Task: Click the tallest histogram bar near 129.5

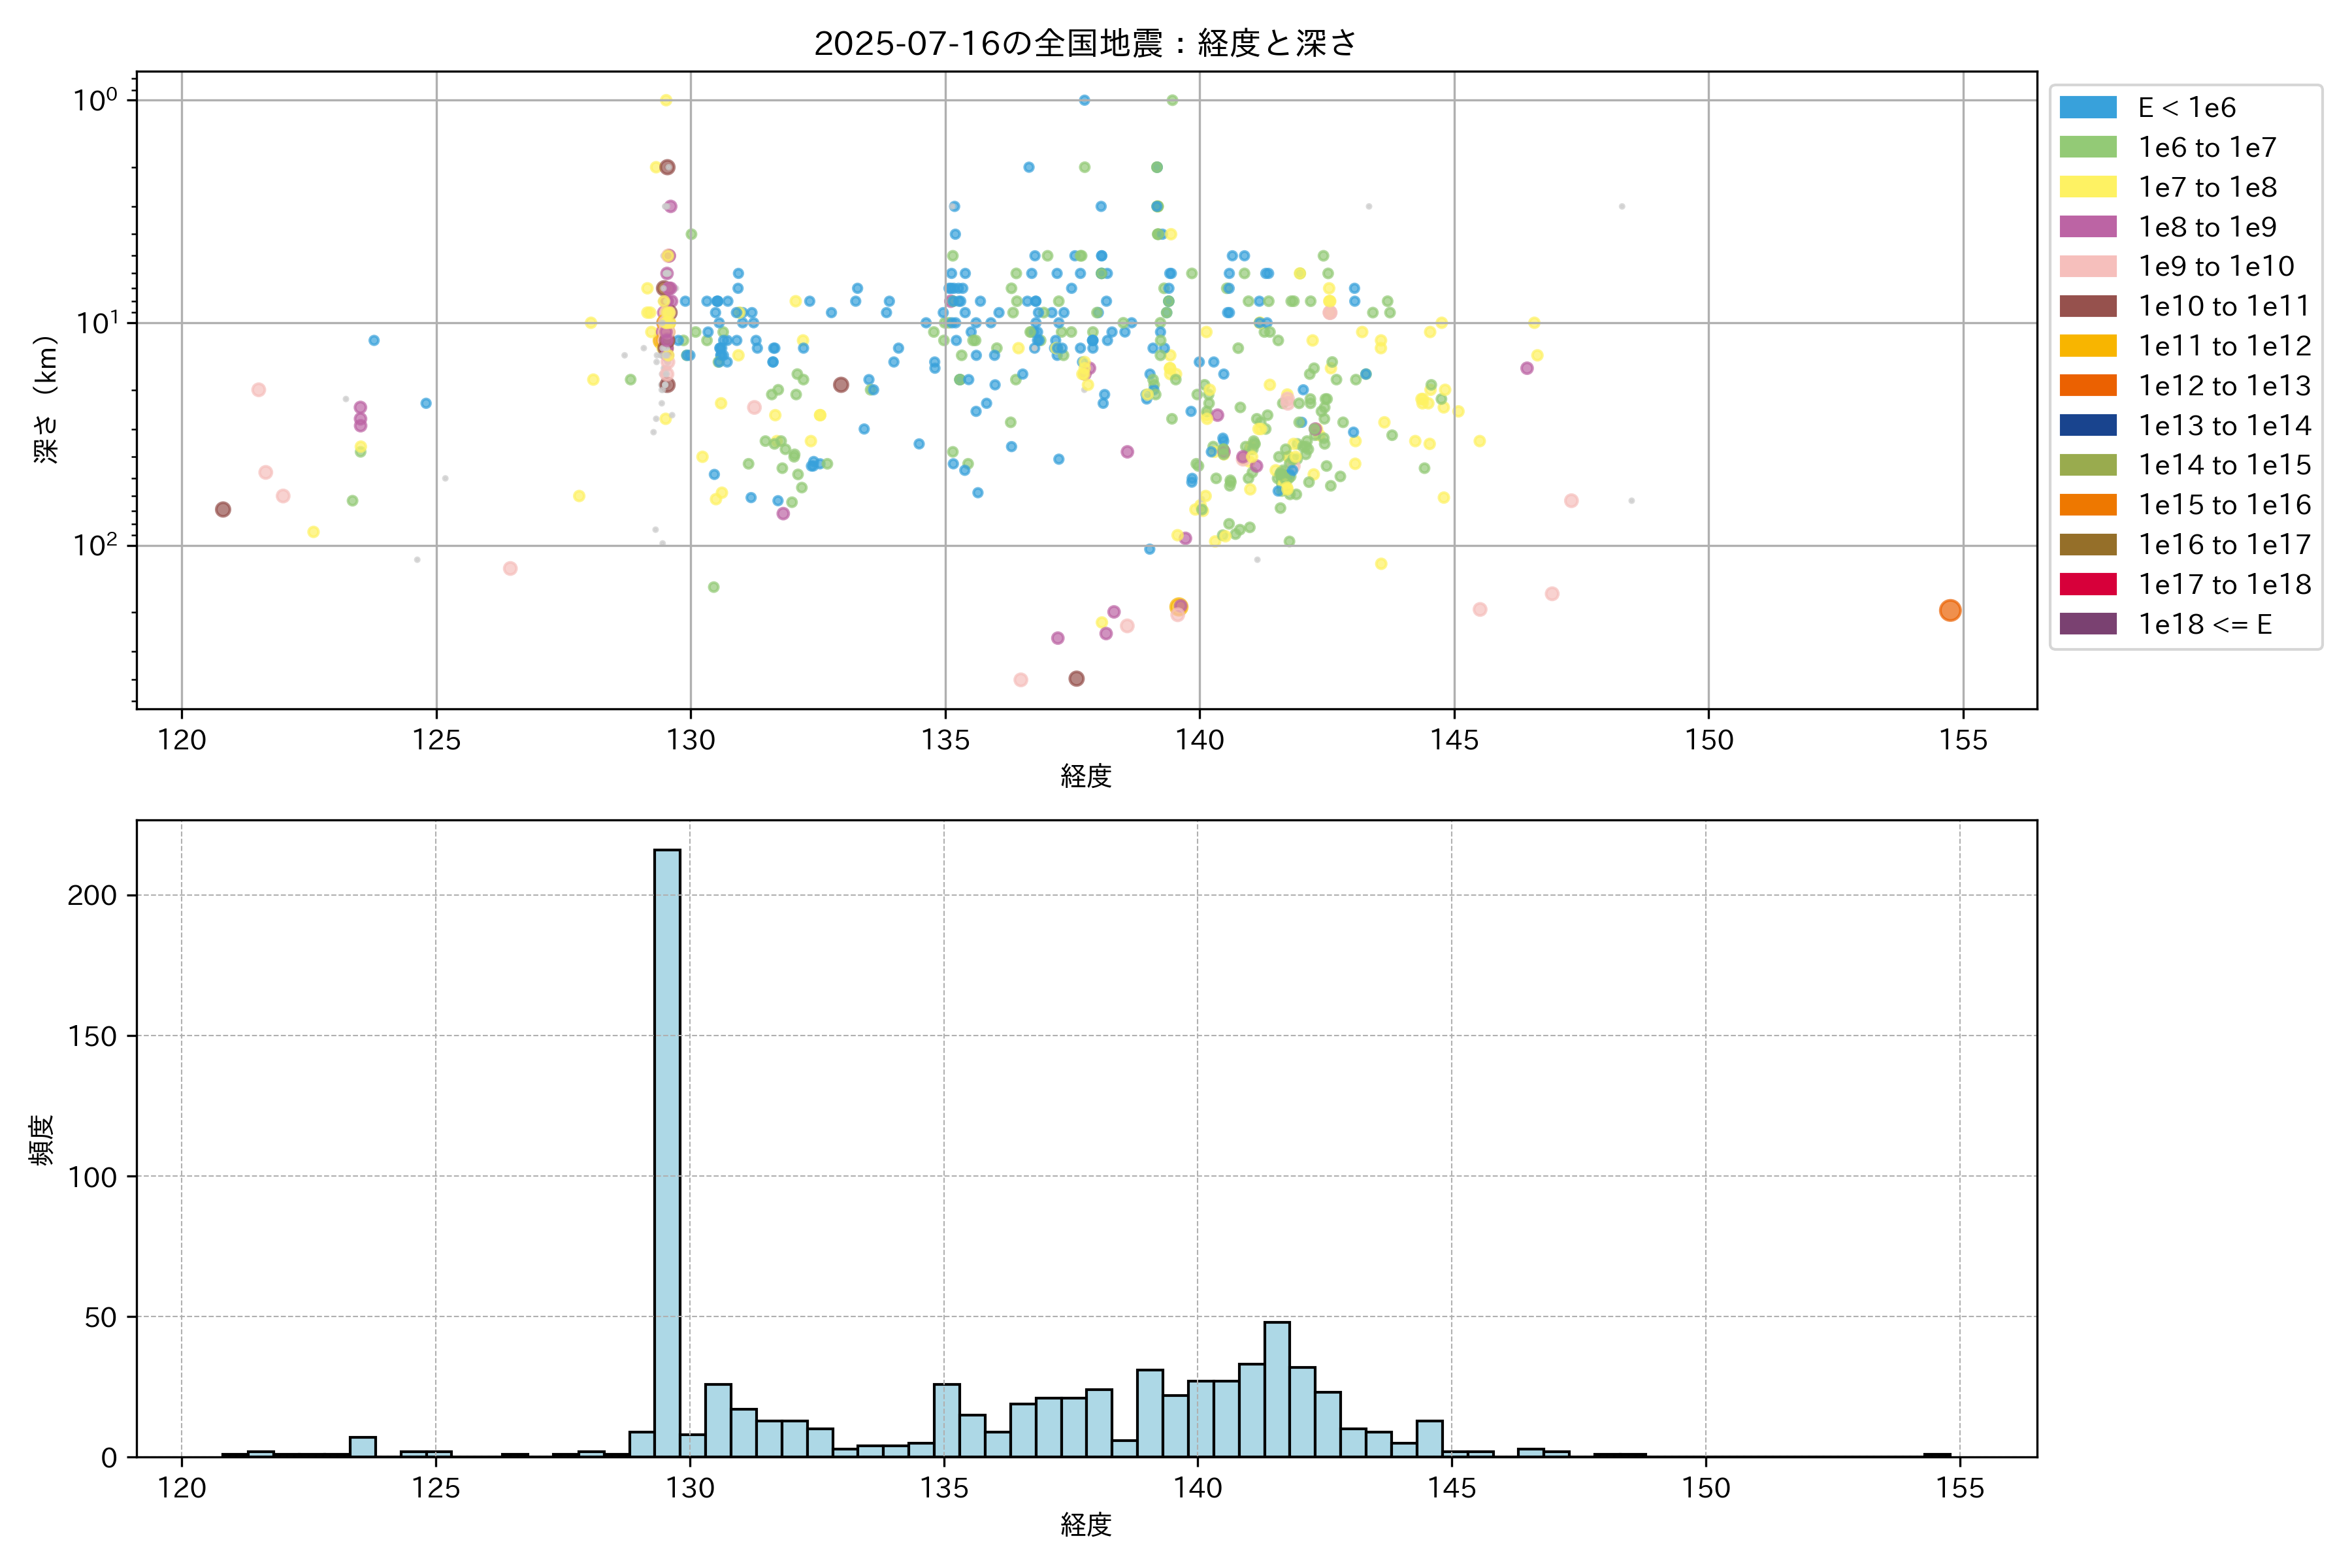Action: [x=667, y=1150]
